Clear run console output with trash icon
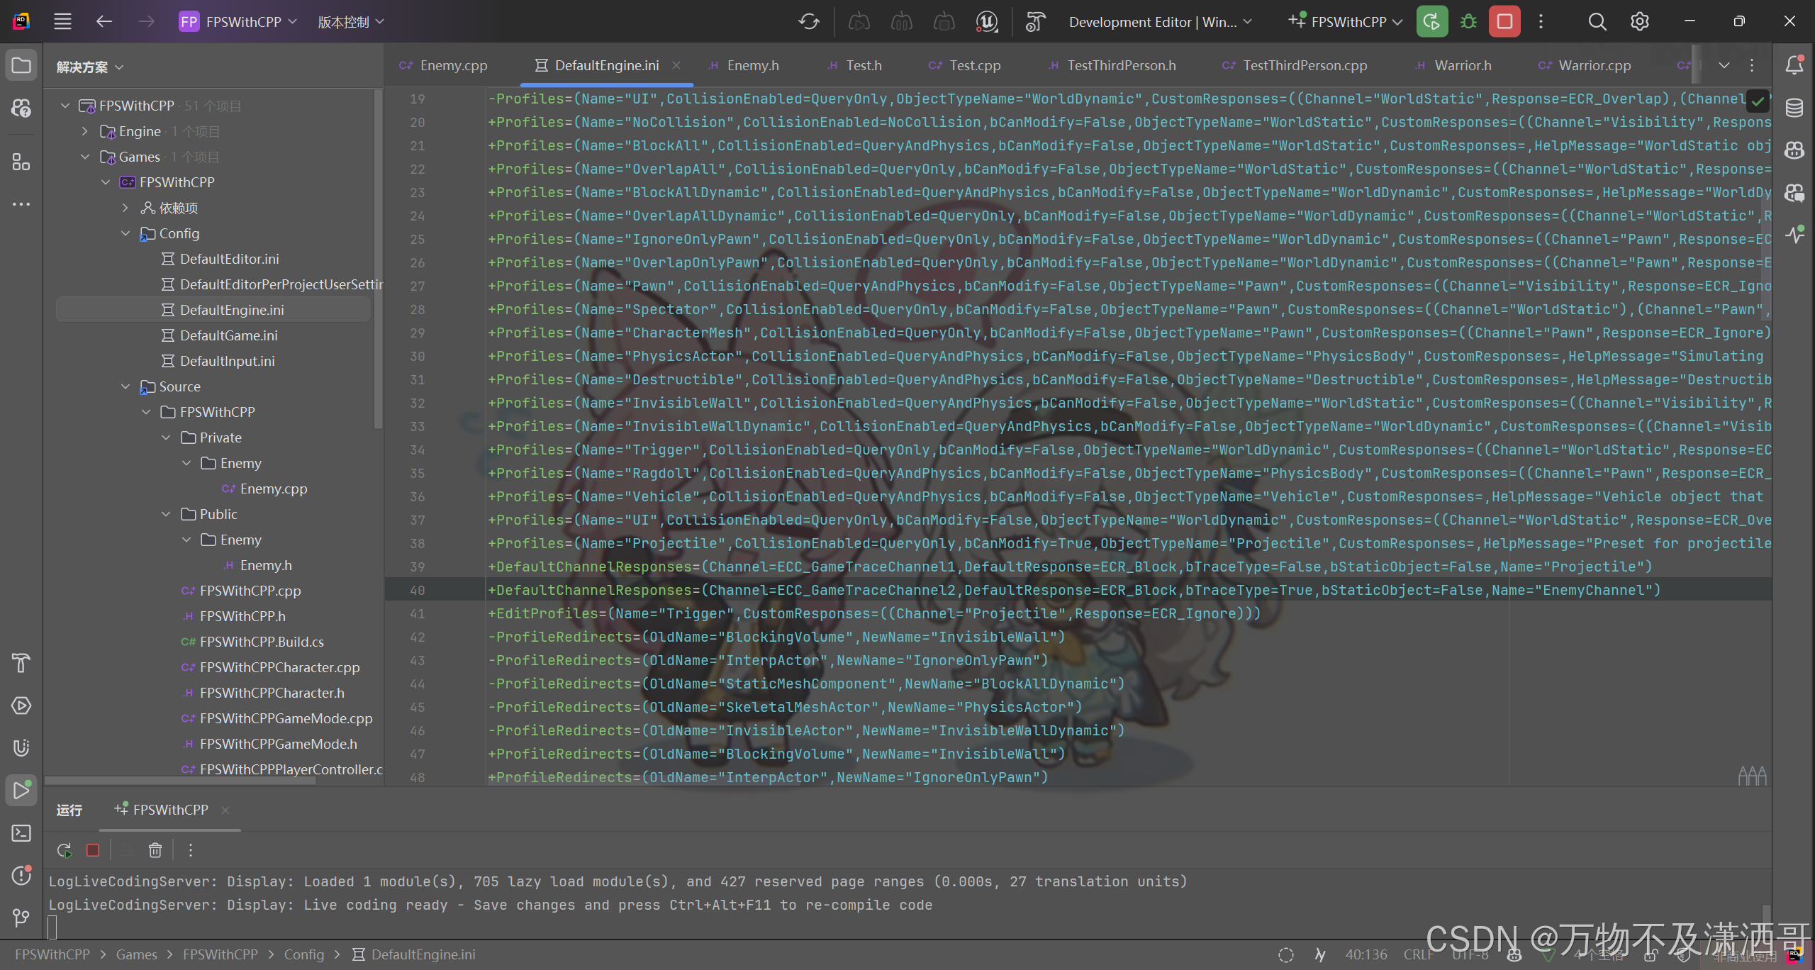 [155, 850]
